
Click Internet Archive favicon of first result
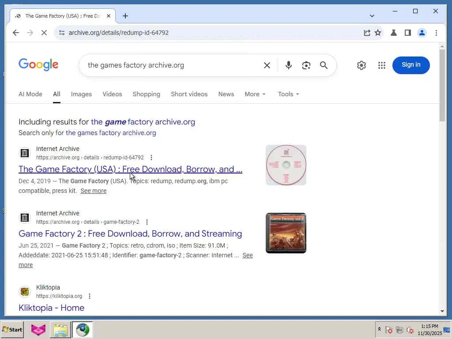25,153
